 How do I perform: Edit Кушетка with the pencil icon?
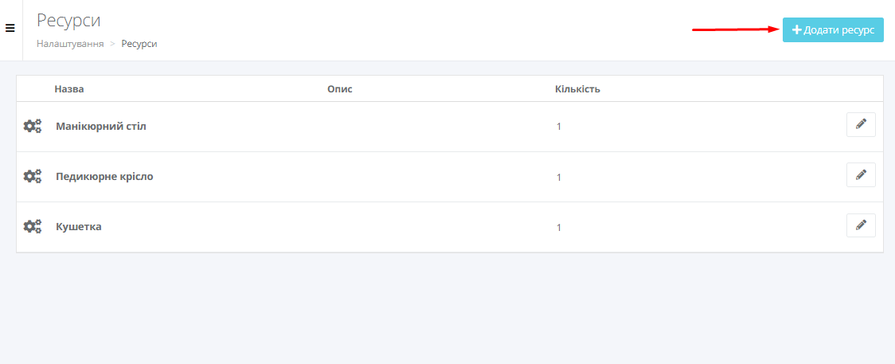(861, 225)
